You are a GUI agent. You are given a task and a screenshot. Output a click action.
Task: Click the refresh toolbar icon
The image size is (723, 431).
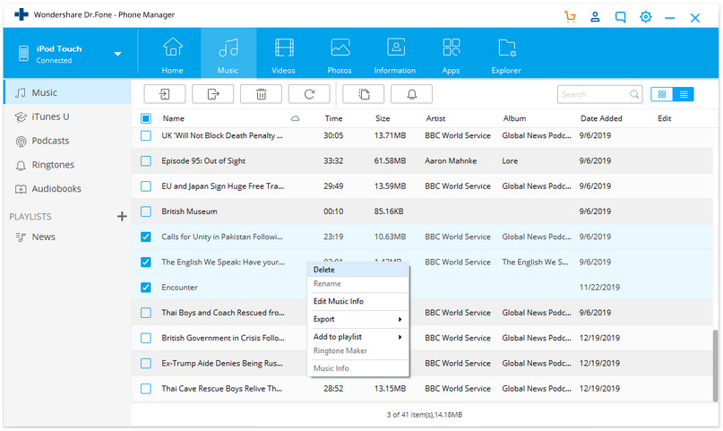coord(309,94)
